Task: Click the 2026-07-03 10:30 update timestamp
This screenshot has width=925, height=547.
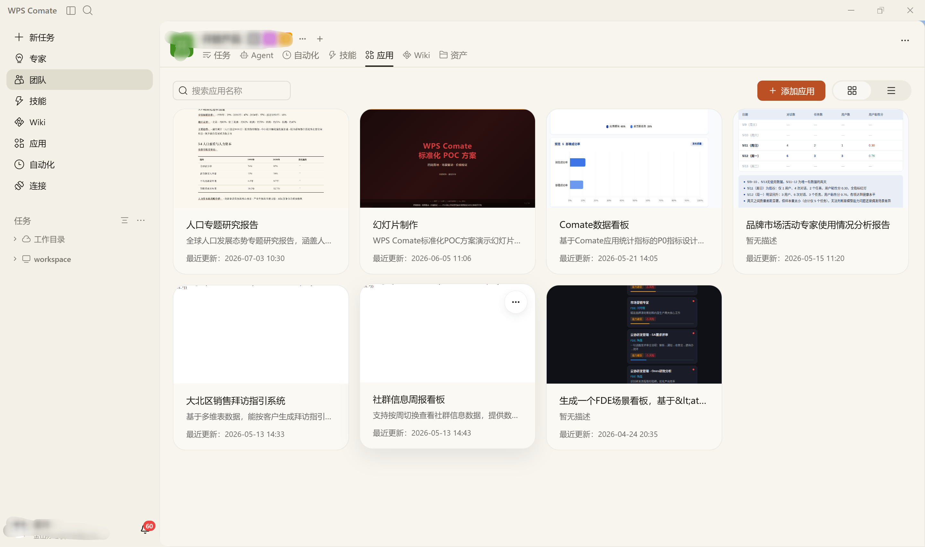Action: point(254,258)
